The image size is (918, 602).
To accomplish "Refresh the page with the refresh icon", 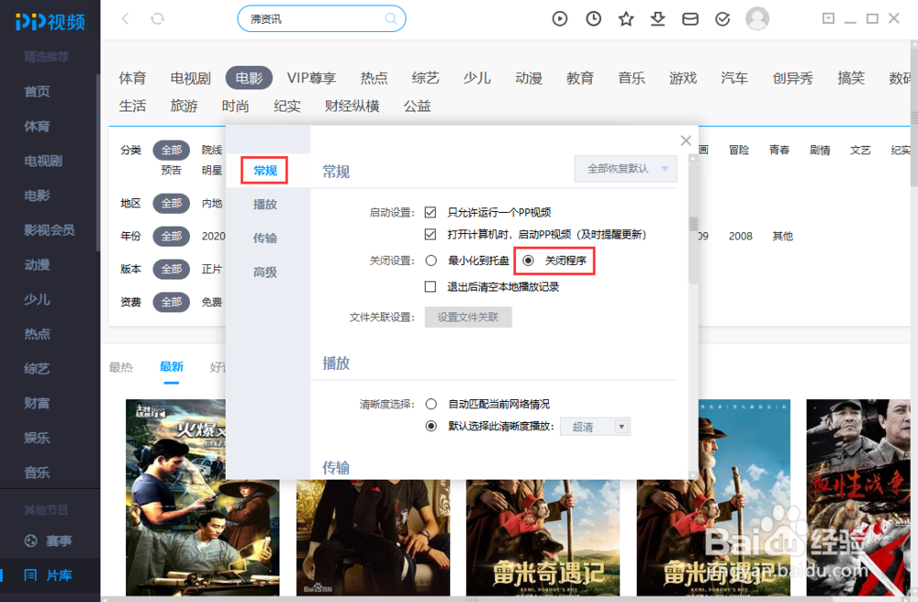I will pos(157,17).
